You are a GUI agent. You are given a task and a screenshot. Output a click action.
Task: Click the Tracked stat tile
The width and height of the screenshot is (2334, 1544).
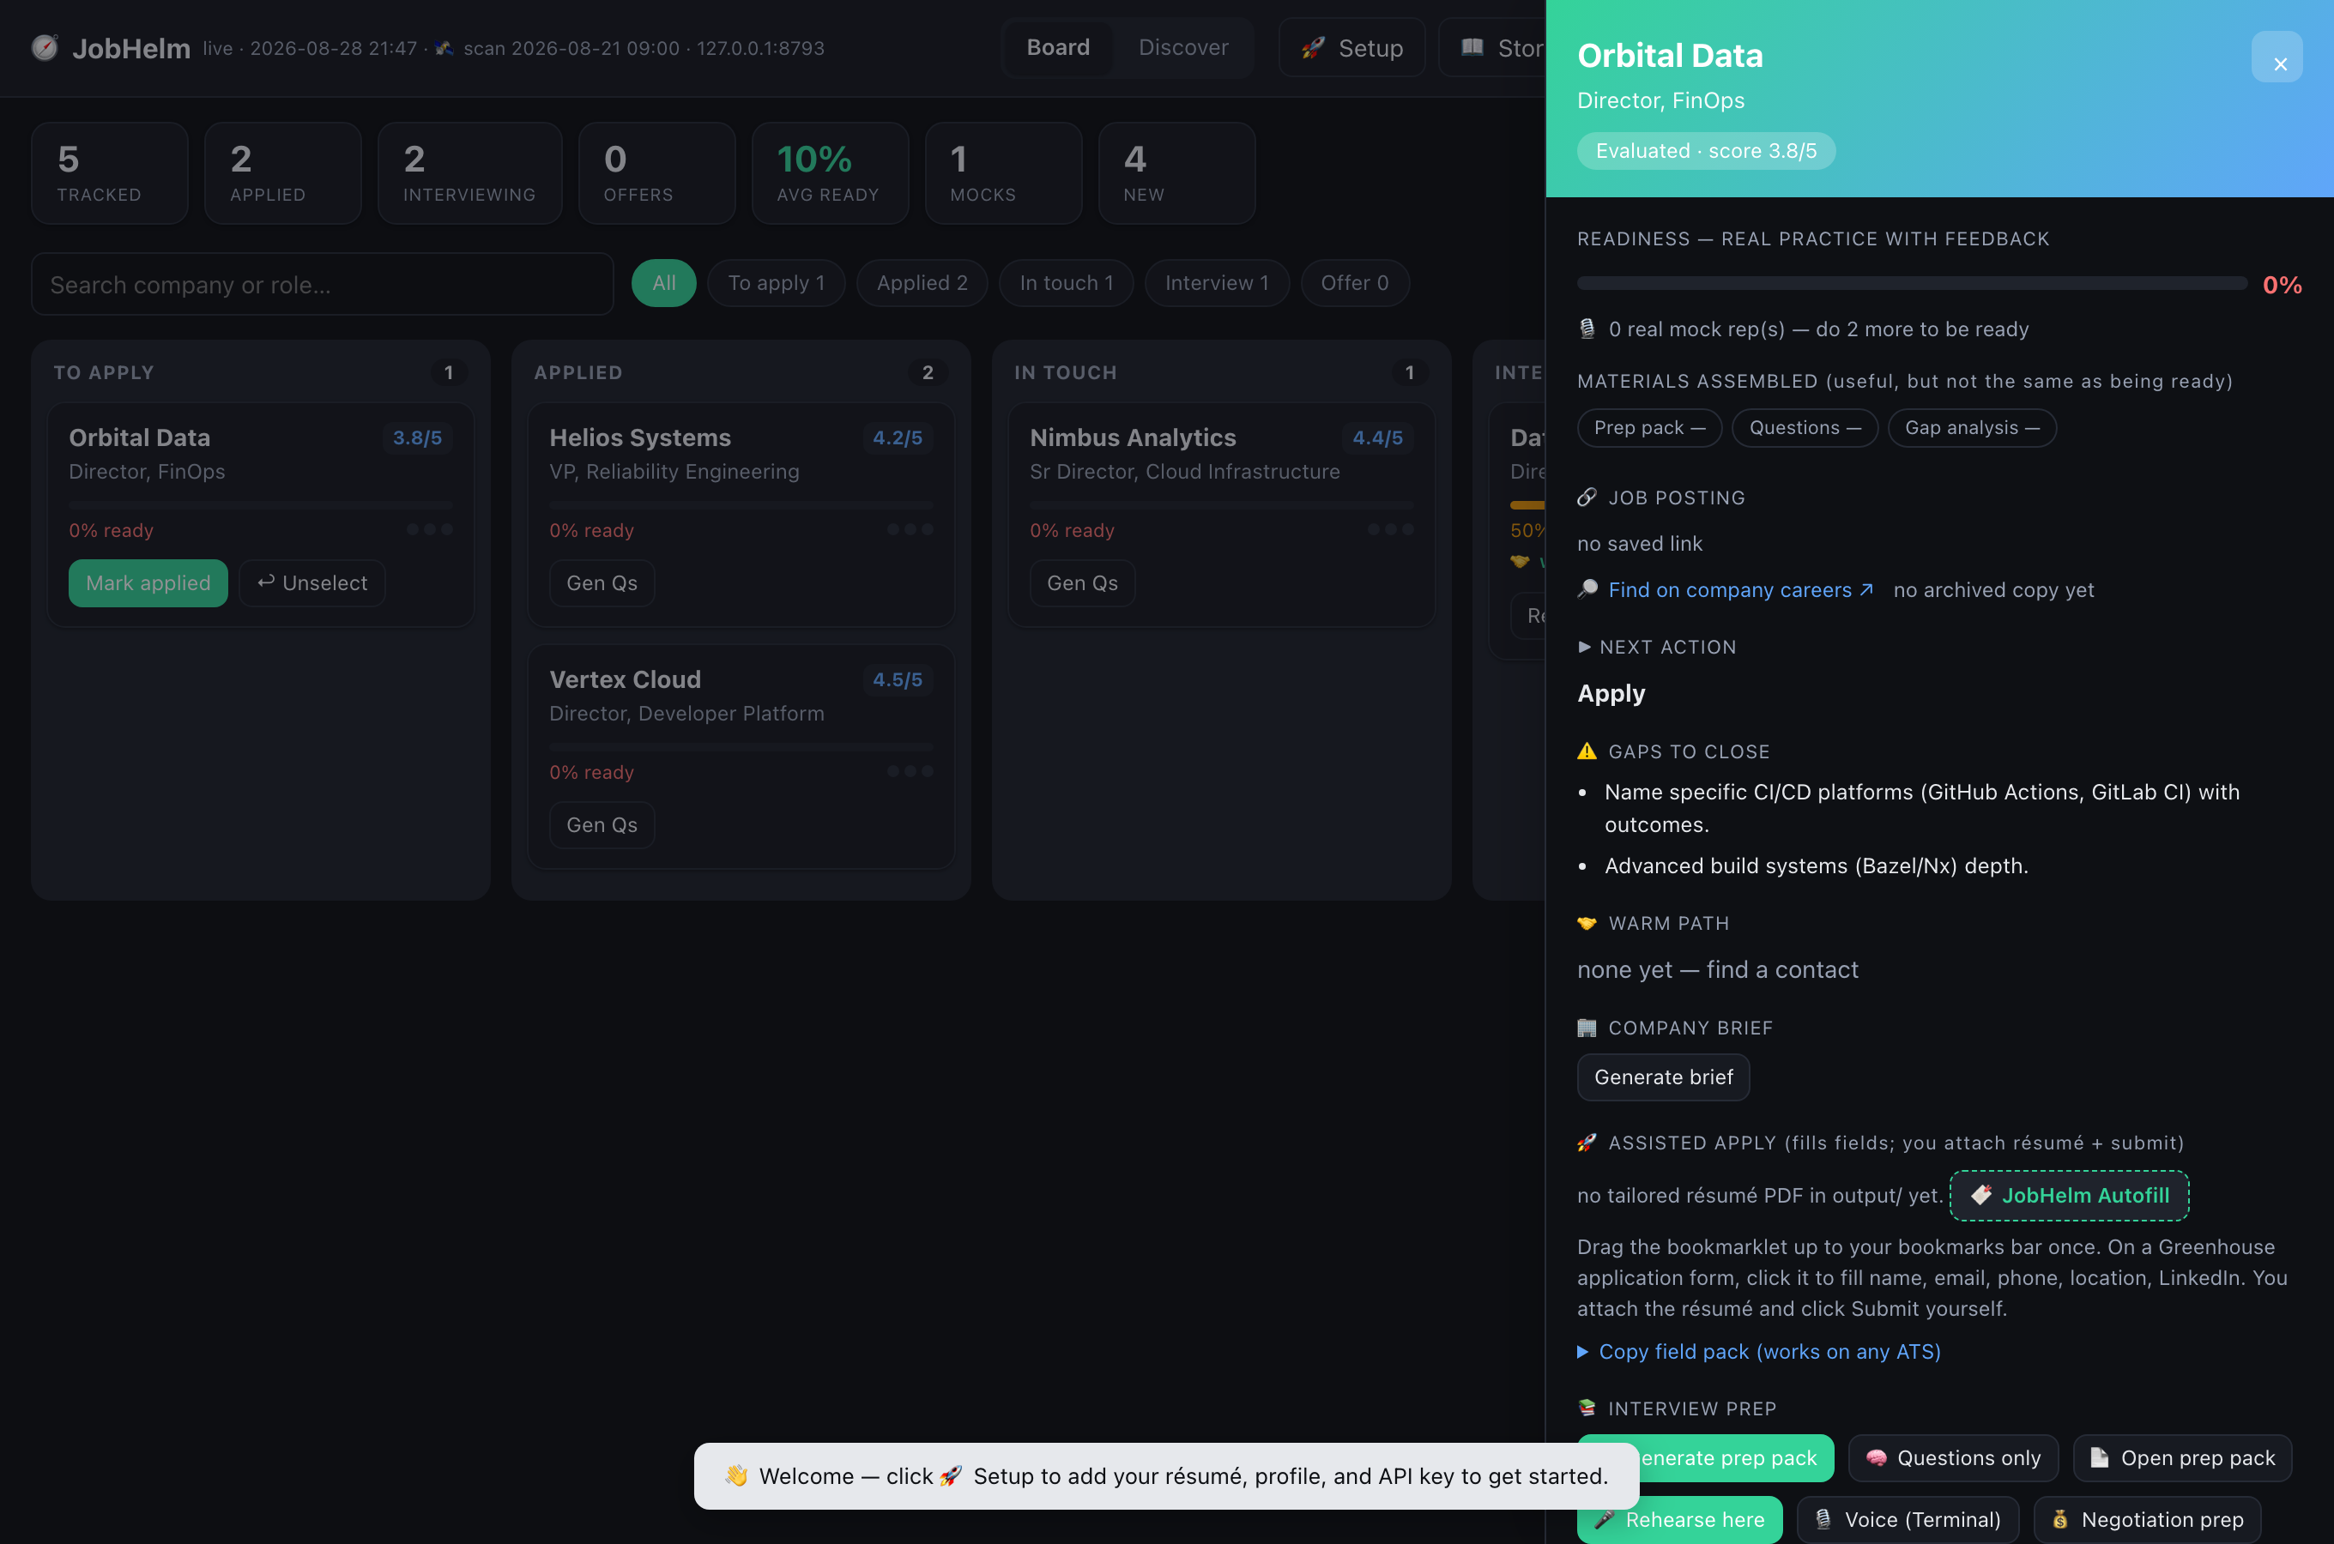109,173
